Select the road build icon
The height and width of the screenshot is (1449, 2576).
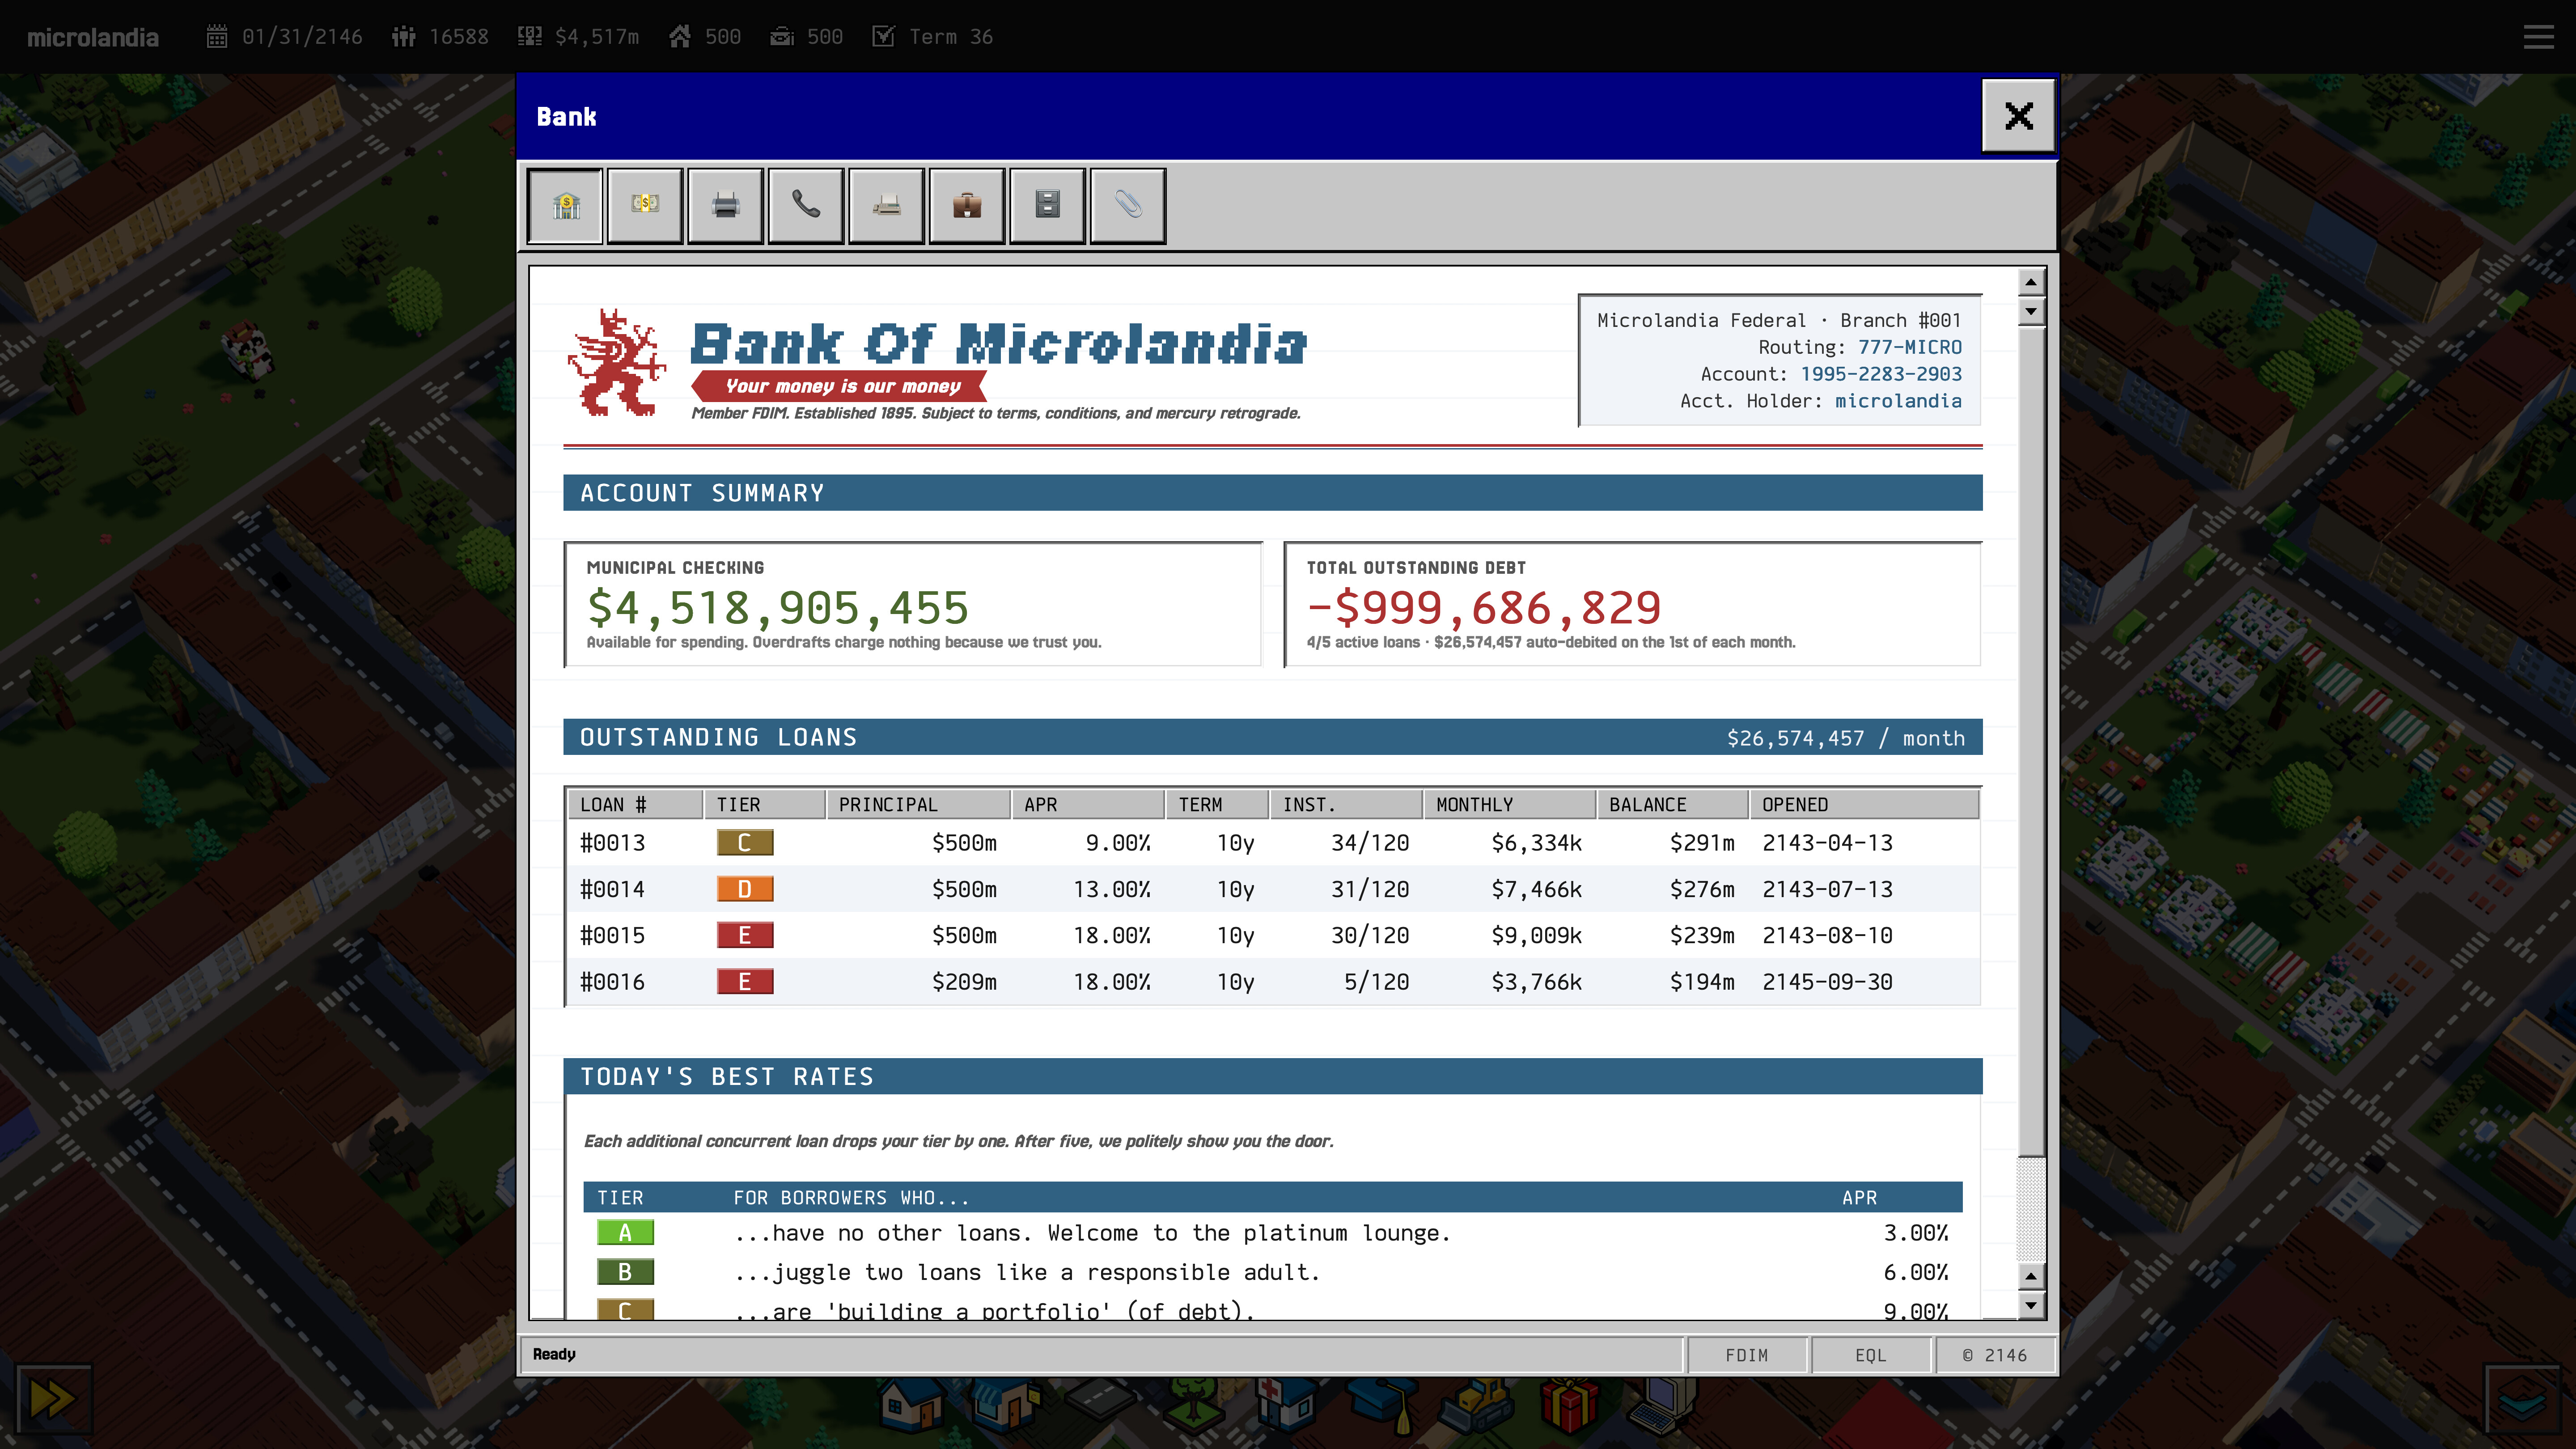(1100, 1403)
